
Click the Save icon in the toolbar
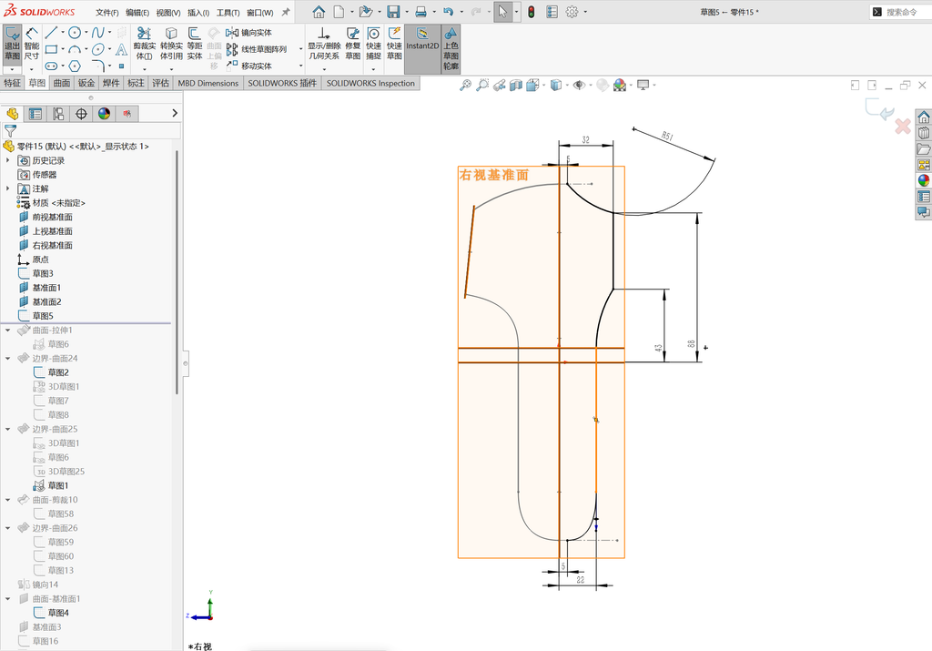click(x=393, y=12)
